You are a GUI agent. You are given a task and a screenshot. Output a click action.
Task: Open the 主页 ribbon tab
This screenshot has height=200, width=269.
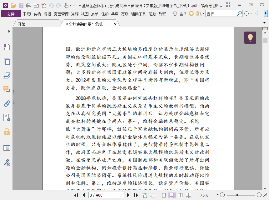click(x=27, y=14)
